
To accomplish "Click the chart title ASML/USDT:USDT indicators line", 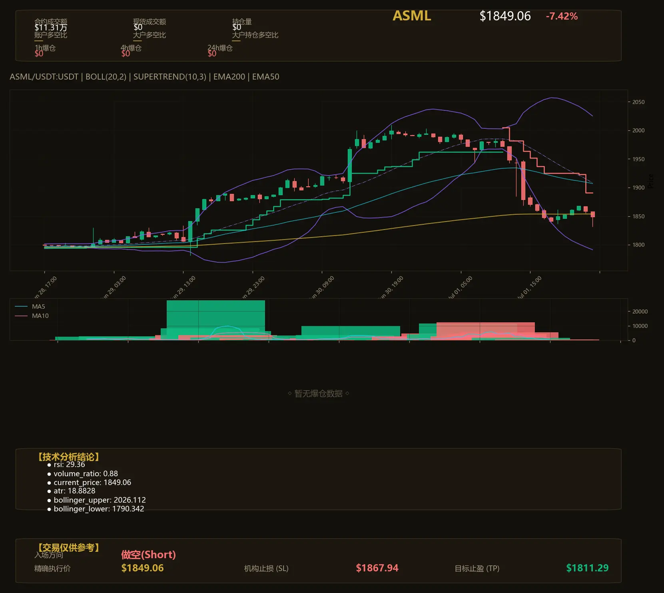I will click(144, 77).
